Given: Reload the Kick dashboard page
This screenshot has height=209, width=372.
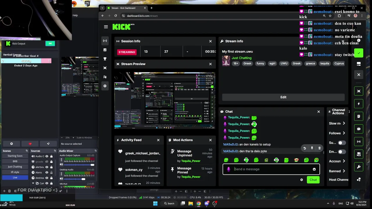Looking at the screenshot, I should [x=116, y=16].
